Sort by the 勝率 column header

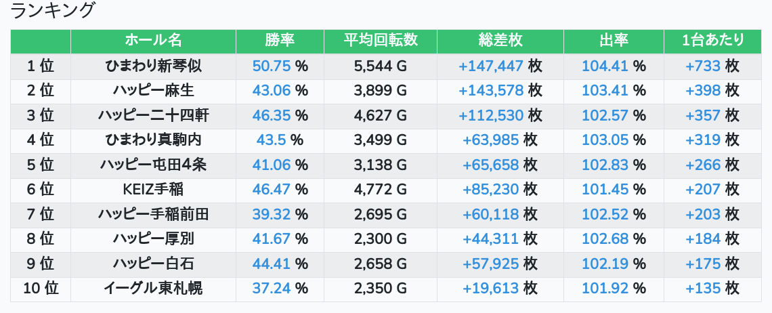(280, 41)
